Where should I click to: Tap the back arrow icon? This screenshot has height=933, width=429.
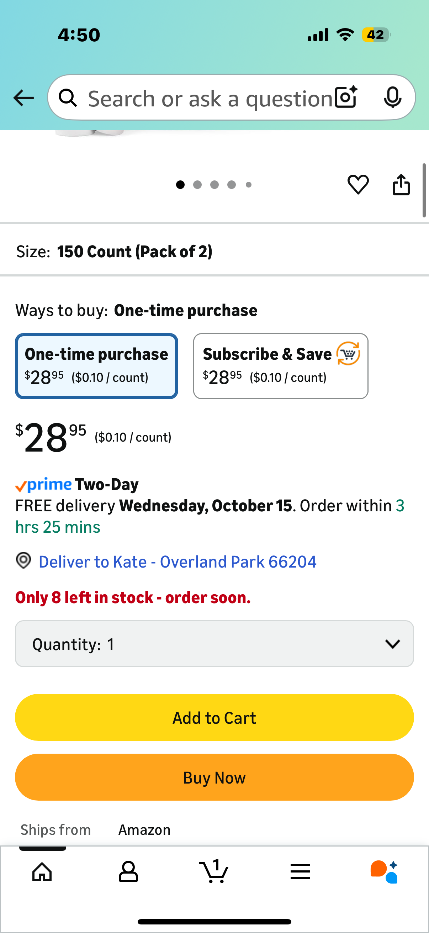(23, 98)
